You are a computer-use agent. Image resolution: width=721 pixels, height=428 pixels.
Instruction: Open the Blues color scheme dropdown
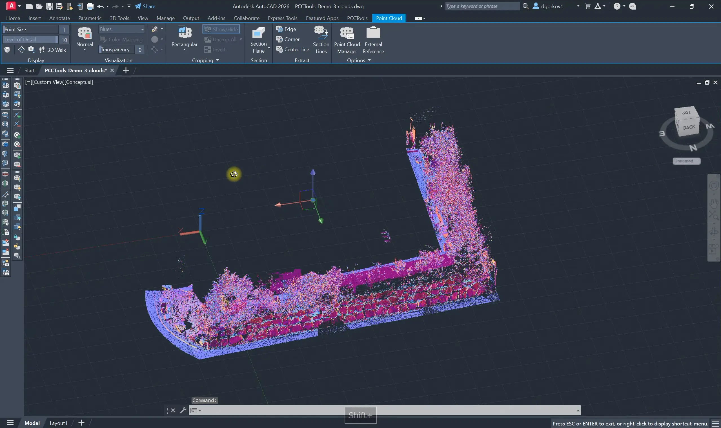(121, 29)
